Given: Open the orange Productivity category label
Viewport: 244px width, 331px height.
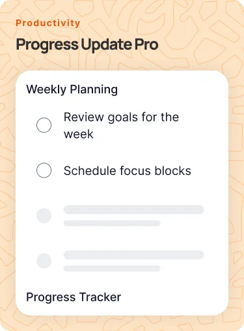Looking at the screenshot, I should click(48, 23).
